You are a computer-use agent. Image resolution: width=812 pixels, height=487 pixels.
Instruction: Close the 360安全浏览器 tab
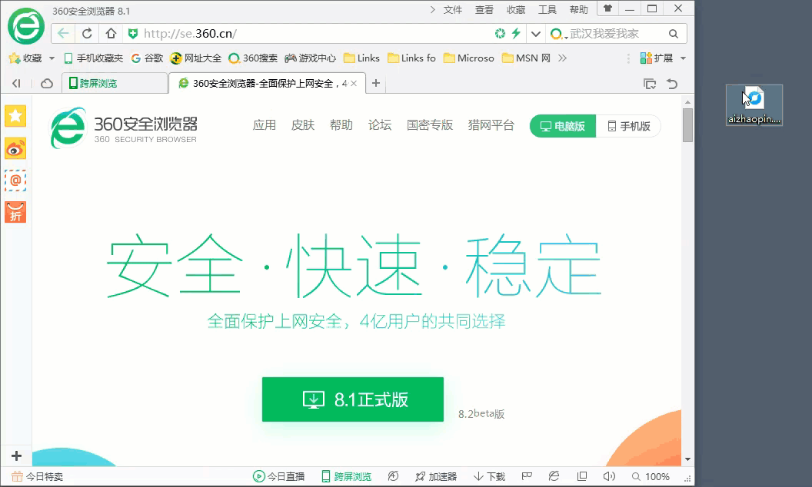[354, 83]
